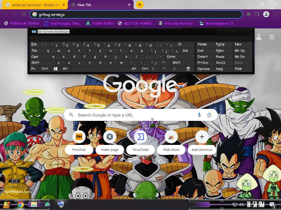Viewport: 281px width, 210px height.
Task: Open Google Lens image search icon
Action: coord(209,115)
